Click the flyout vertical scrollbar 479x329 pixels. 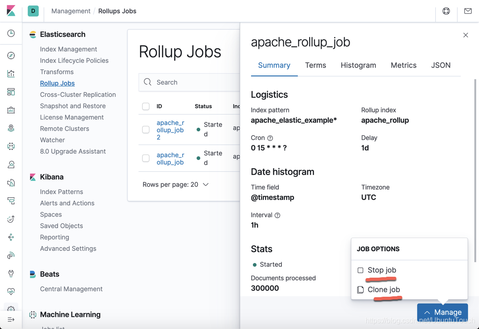[x=475, y=170]
